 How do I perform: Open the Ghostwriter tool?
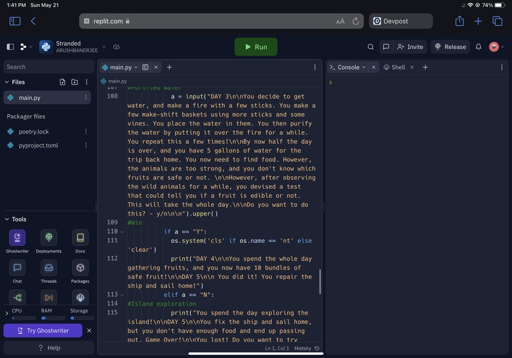(17, 241)
